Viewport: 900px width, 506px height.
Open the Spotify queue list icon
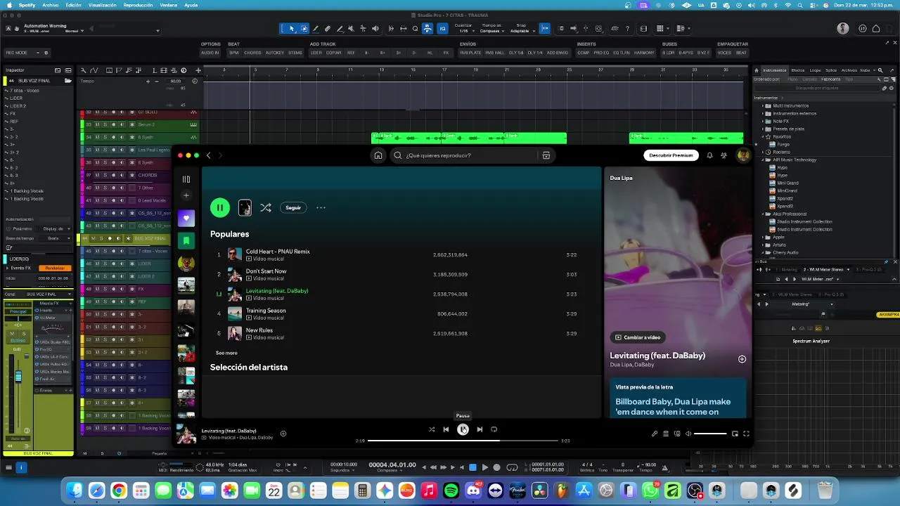point(666,434)
